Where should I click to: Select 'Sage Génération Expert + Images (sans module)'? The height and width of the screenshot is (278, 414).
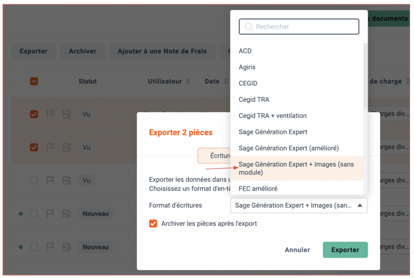point(297,168)
